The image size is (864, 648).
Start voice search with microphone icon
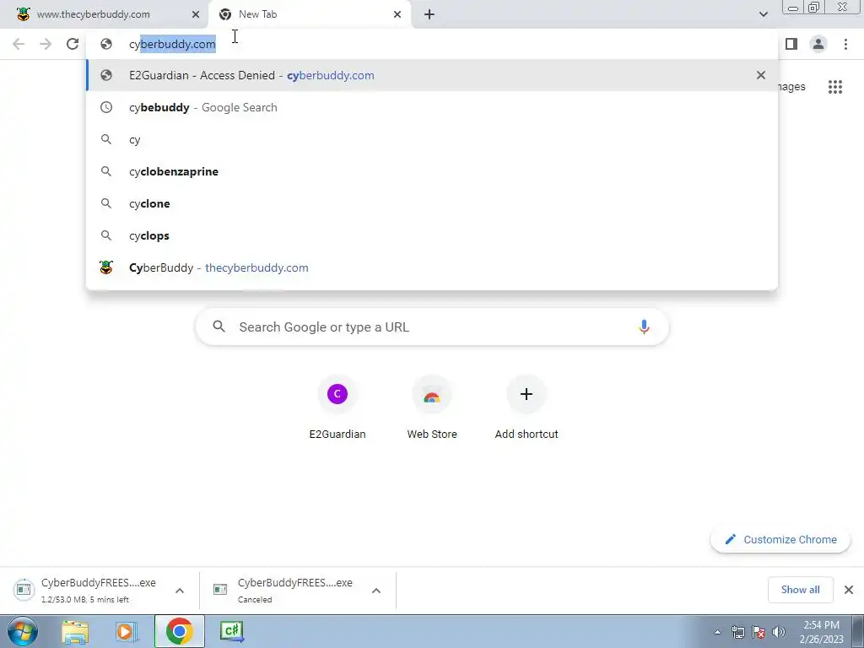[644, 327]
